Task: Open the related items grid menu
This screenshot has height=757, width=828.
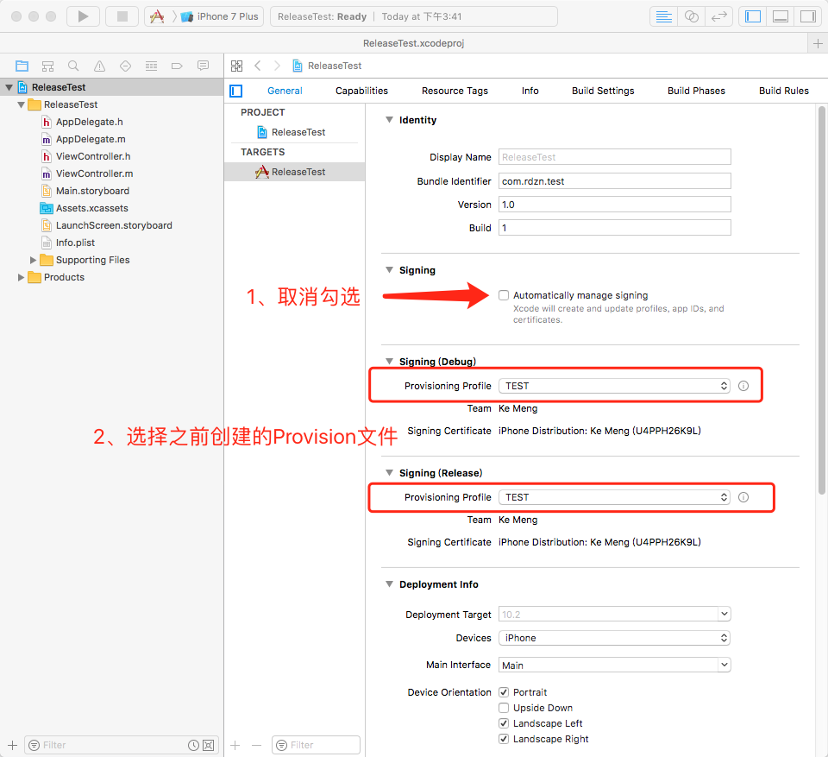Action: pyautogui.click(x=236, y=66)
